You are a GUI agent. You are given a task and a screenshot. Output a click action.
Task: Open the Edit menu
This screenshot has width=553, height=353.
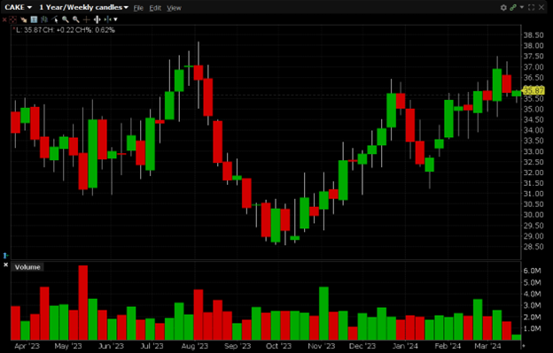155,8
